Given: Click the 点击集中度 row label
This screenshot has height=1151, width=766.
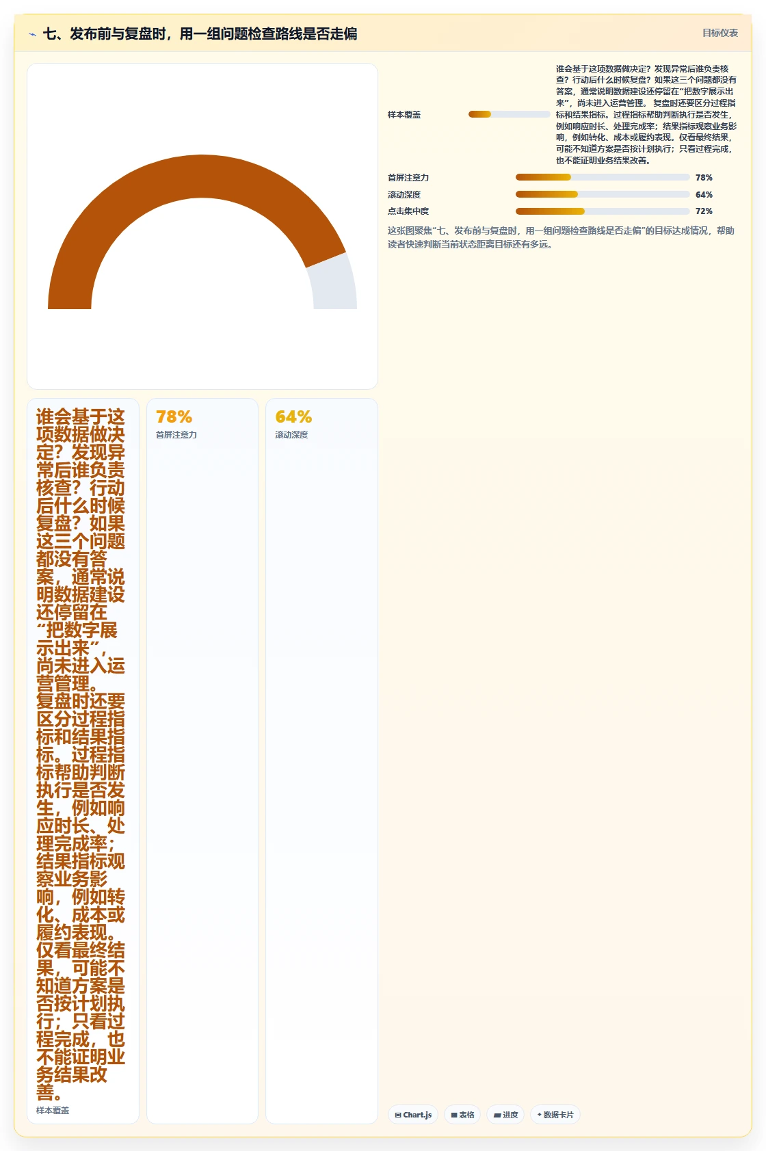Looking at the screenshot, I should pyautogui.click(x=408, y=211).
